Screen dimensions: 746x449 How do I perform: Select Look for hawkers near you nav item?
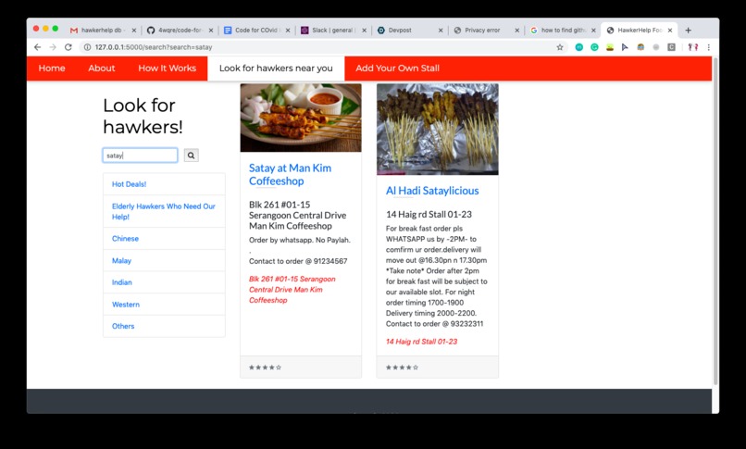tap(276, 68)
